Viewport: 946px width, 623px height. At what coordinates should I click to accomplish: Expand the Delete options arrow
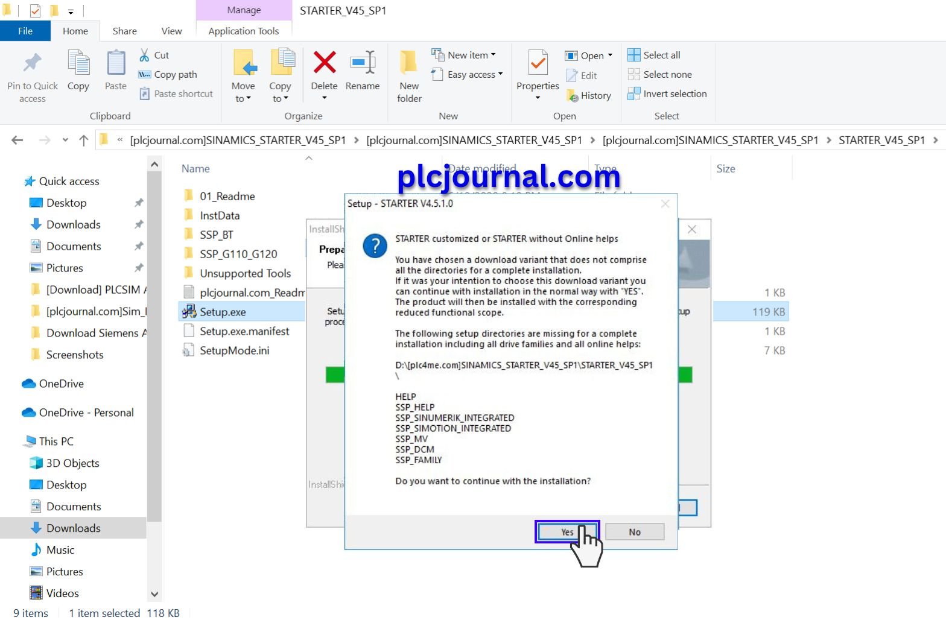click(x=325, y=98)
